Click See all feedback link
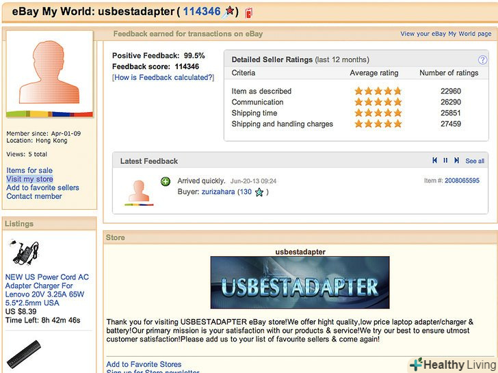The width and height of the screenshot is (498, 373). [475, 161]
